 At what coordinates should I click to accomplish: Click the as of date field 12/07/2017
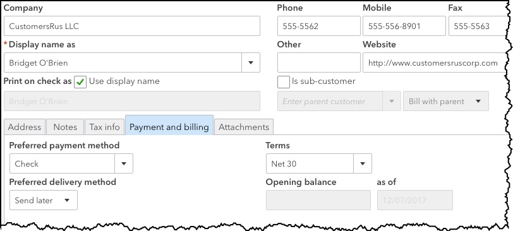[x=415, y=200]
